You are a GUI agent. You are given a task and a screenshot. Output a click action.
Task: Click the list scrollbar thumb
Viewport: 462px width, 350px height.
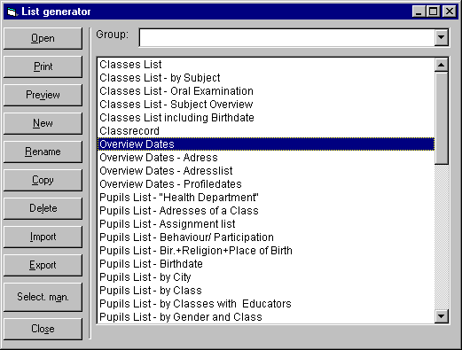point(442,118)
